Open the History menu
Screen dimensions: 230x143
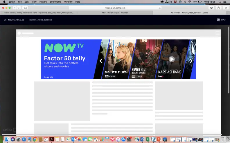click(x=43, y=2)
